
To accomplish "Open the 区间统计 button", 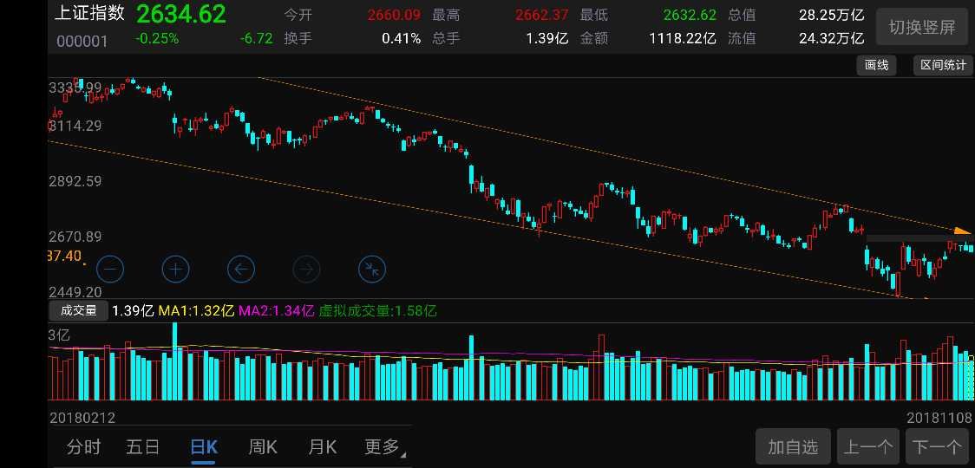I will point(943,66).
